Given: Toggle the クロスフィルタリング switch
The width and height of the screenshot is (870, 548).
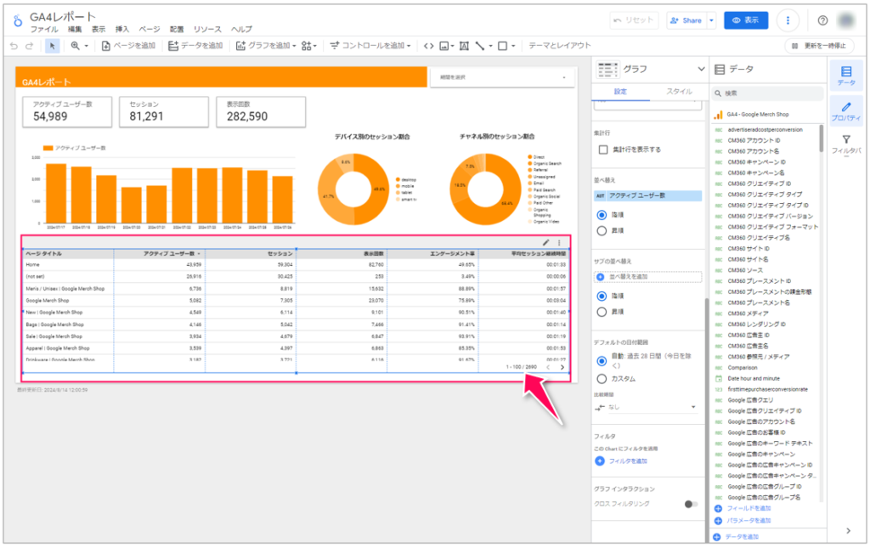Looking at the screenshot, I should point(691,504).
